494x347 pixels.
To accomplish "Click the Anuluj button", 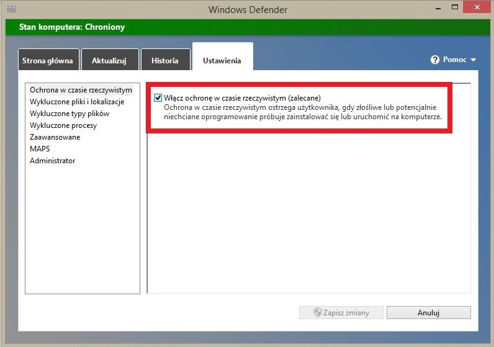I will tap(429, 313).
